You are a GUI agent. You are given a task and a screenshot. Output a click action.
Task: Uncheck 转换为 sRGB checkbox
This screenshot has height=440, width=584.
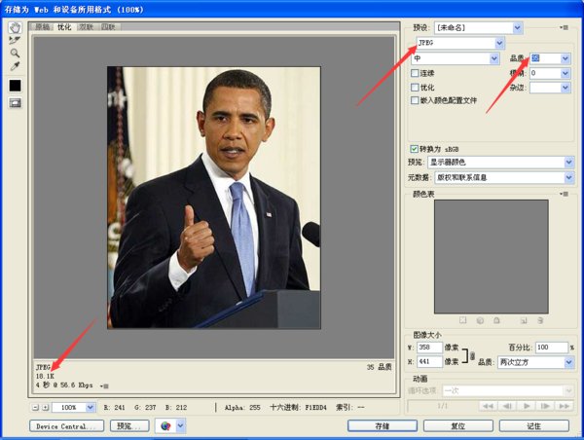pos(415,148)
